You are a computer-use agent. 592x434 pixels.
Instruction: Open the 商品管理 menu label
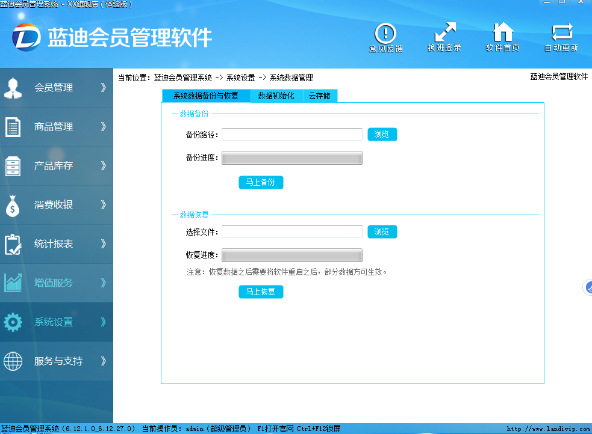pos(54,127)
